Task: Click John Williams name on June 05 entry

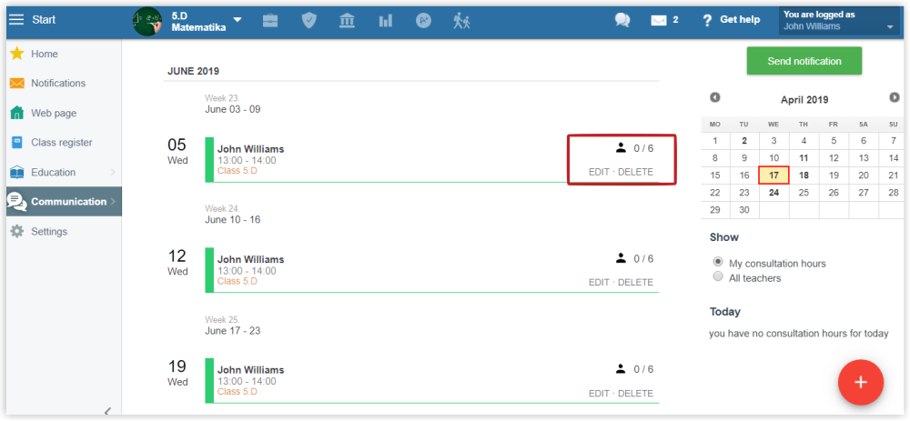Action: point(251,149)
